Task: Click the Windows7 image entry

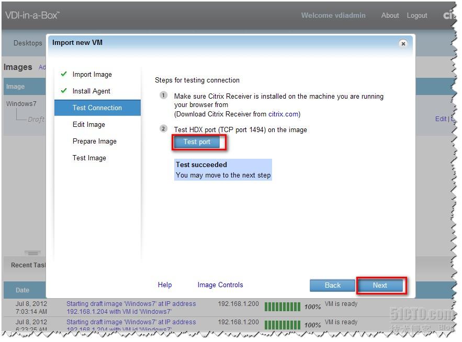Action: [x=21, y=104]
